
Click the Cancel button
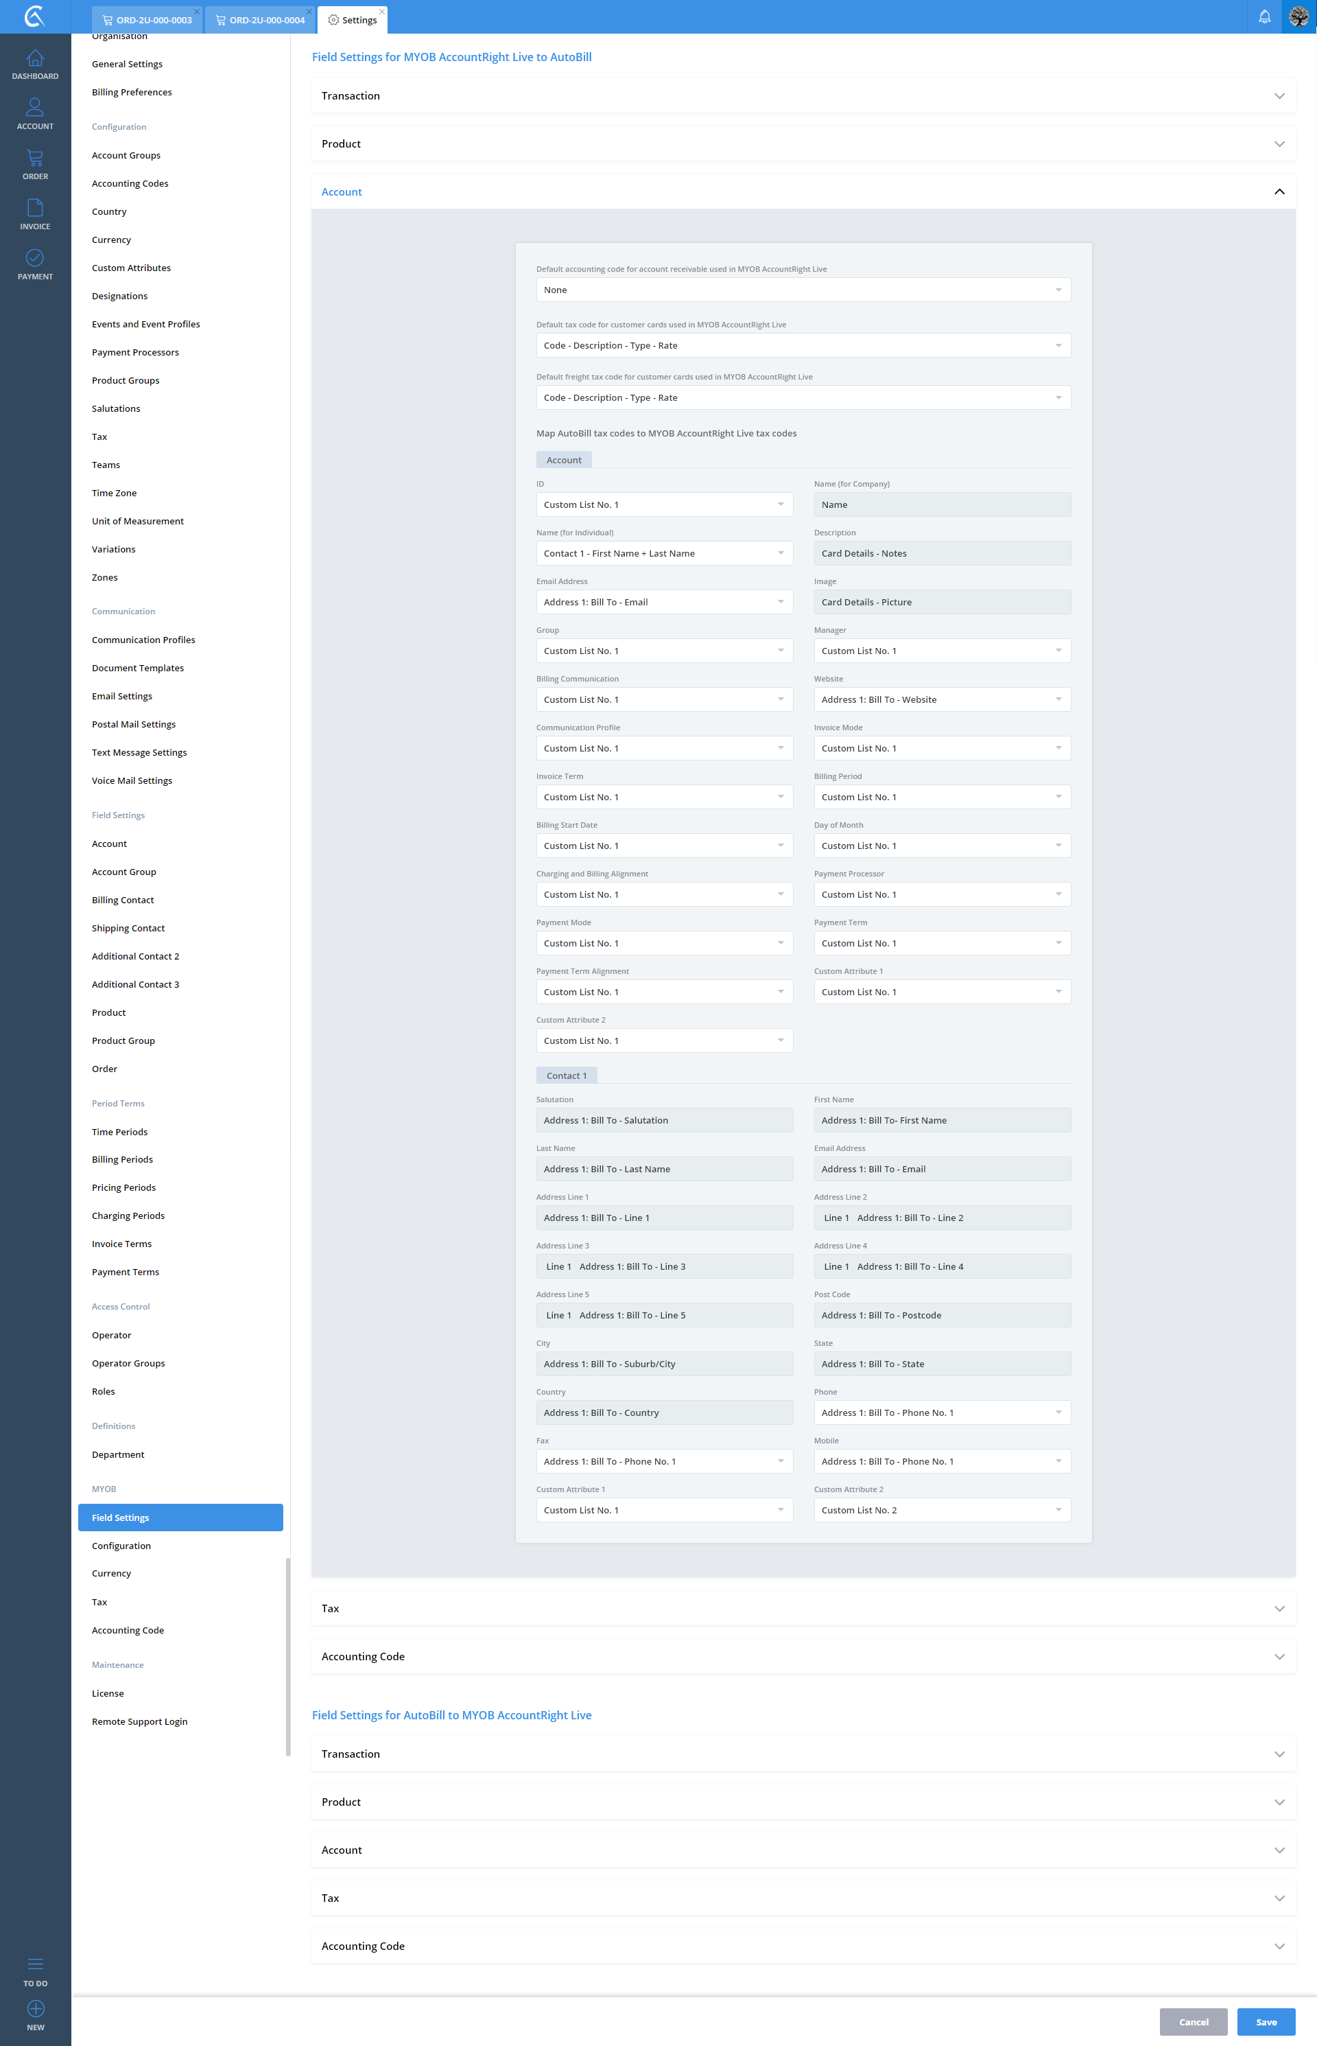coord(1192,2022)
